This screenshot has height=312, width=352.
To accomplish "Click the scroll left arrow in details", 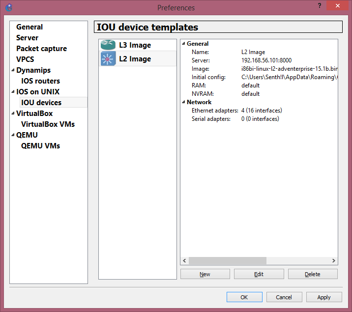I will tap(184, 260).
